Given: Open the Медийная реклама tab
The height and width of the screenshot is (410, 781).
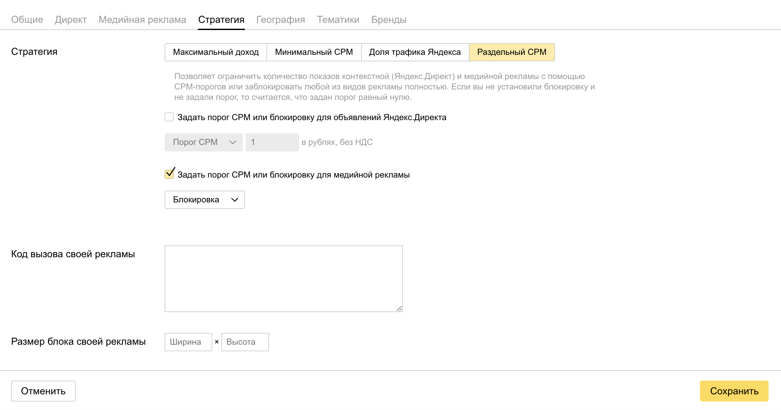Looking at the screenshot, I should coord(142,20).
